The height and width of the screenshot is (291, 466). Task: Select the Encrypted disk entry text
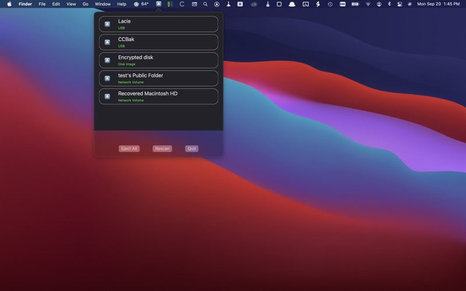[x=136, y=57]
